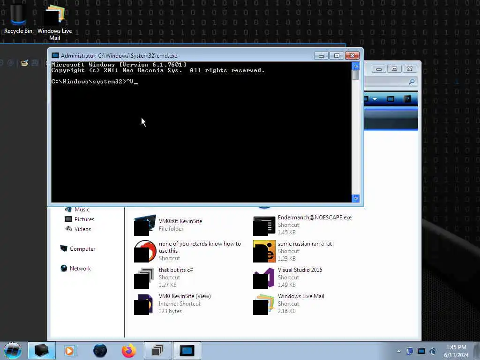The image size is (480, 360).
Task: Select 'none of you retards know how to use this' shortcut icon
Action: pyautogui.click(x=145, y=251)
